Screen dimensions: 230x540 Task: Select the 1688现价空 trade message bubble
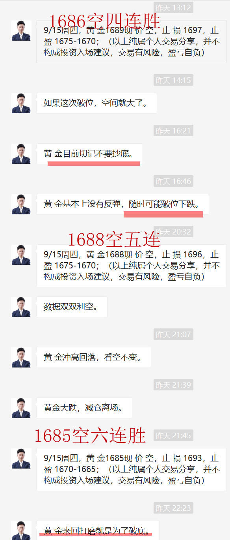pyautogui.click(x=132, y=266)
